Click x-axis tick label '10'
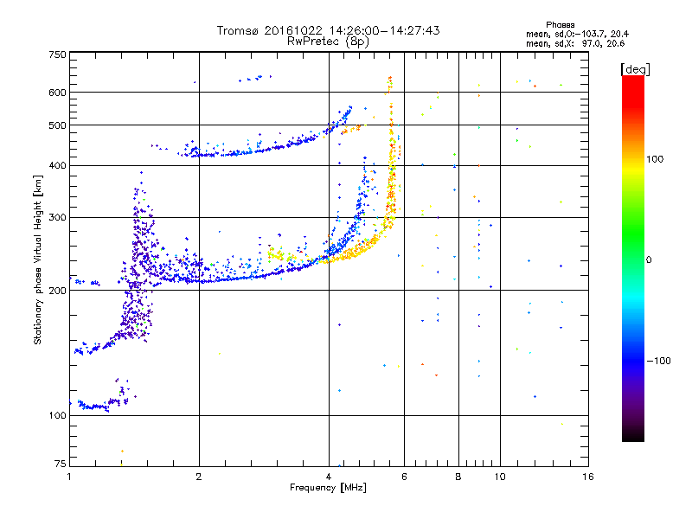Screen dimensions: 692x519 click(x=500, y=477)
